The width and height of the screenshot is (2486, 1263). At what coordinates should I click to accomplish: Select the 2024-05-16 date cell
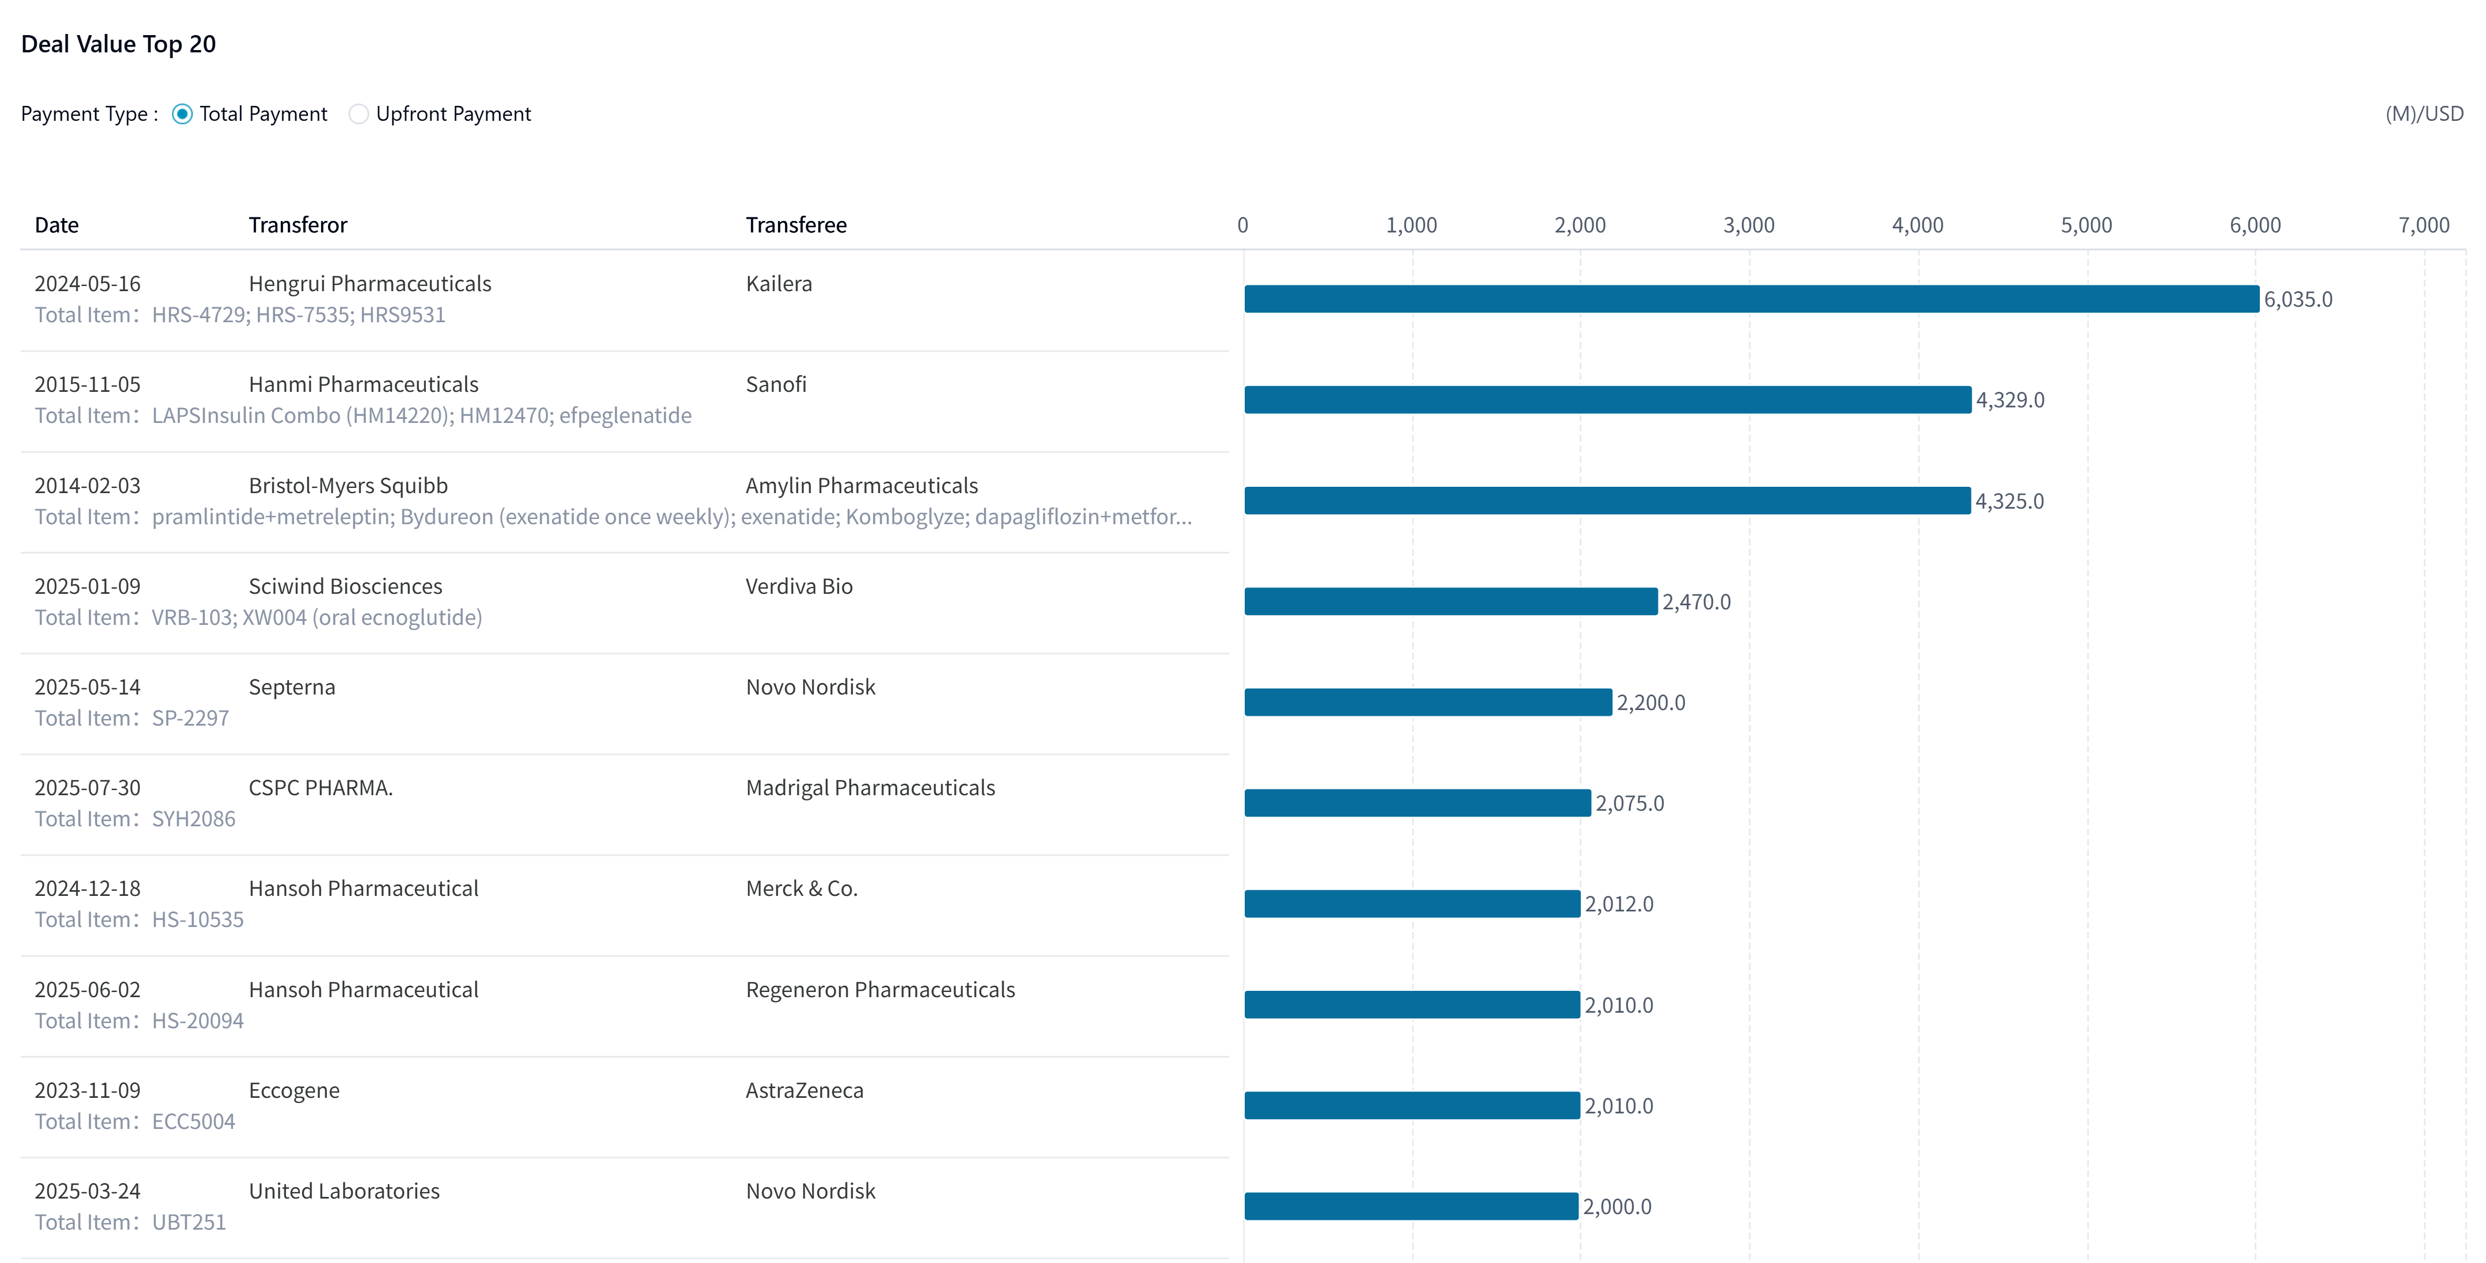[88, 284]
